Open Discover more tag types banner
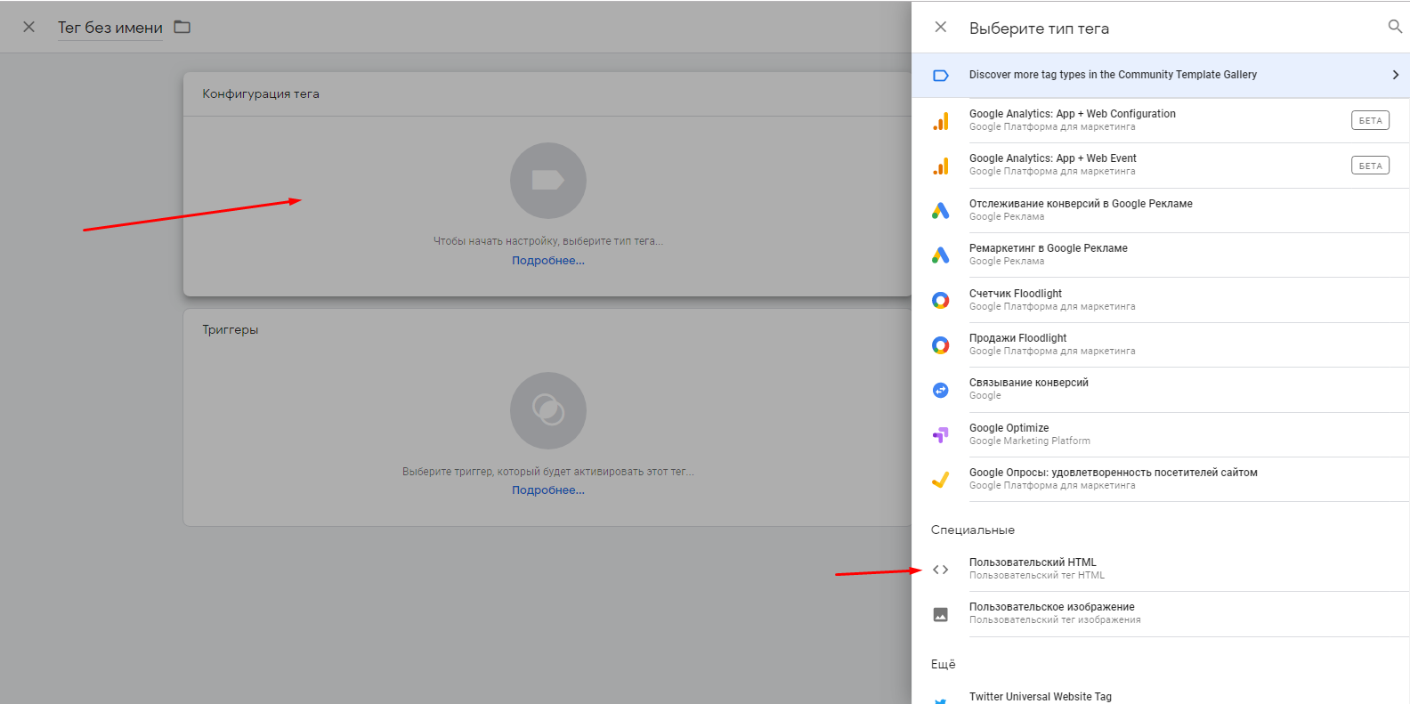The height and width of the screenshot is (704, 1410). [x=1113, y=75]
